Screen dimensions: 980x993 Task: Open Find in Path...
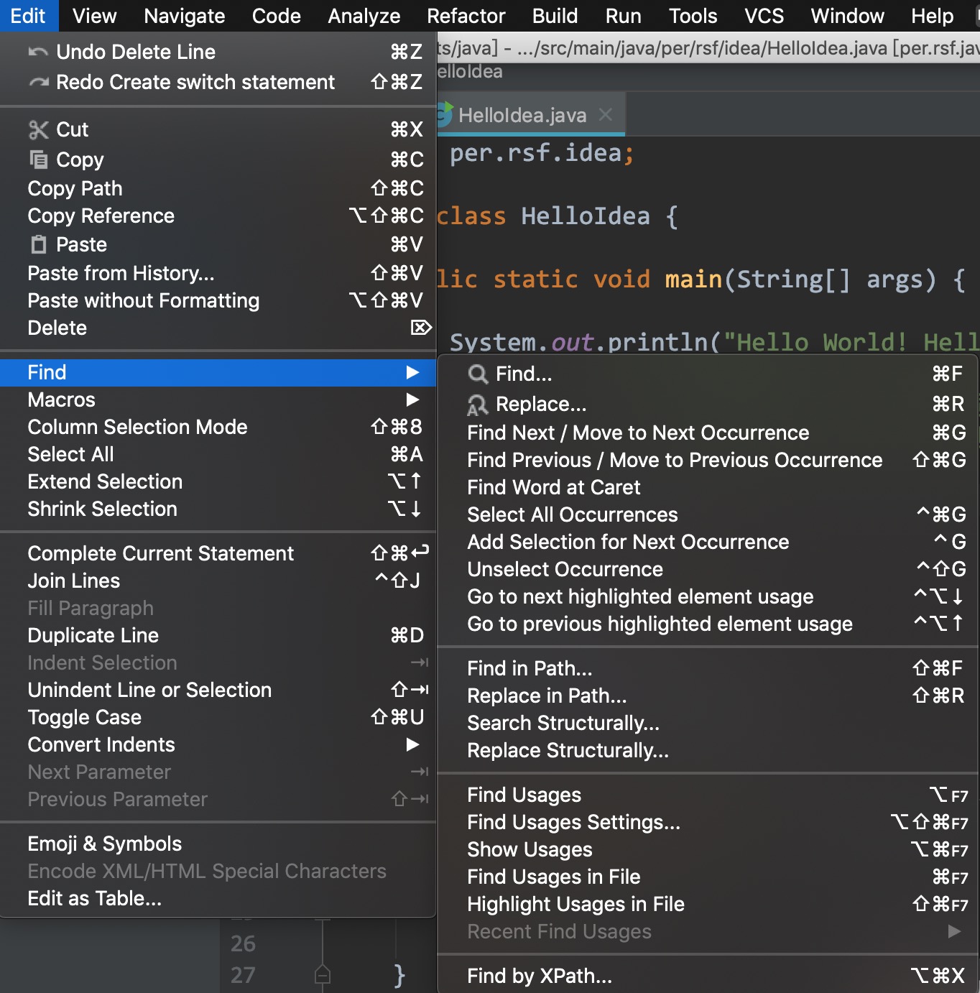click(x=708, y=668)
